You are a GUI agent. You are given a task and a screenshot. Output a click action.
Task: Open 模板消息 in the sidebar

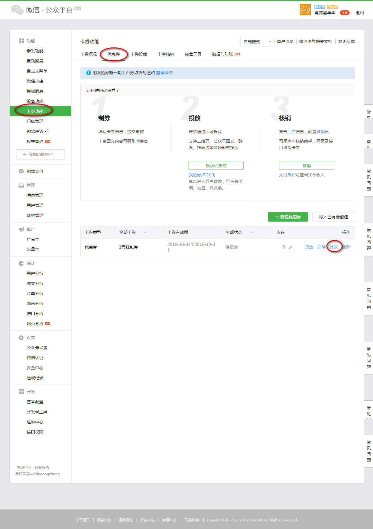[35, 91]
